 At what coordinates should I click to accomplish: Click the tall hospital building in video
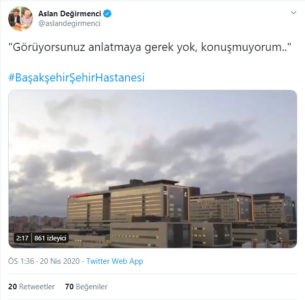[127, 202]
